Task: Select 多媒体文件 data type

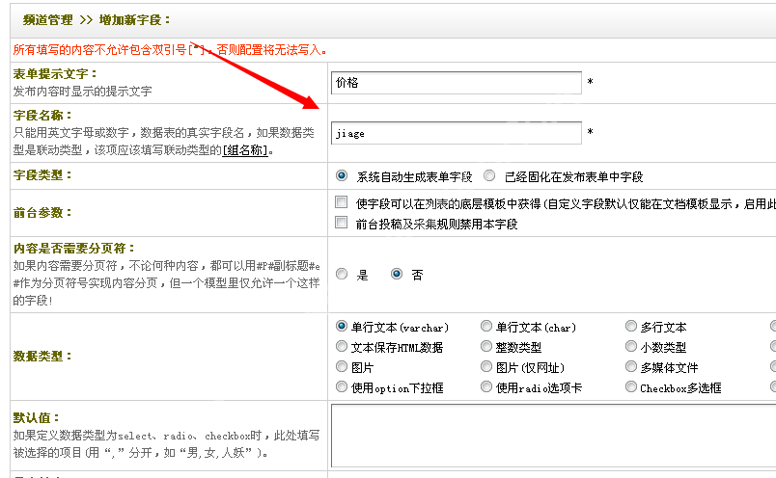Action: point(631,366)
